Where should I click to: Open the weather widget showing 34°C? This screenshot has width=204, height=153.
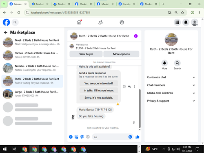(152, 149)
